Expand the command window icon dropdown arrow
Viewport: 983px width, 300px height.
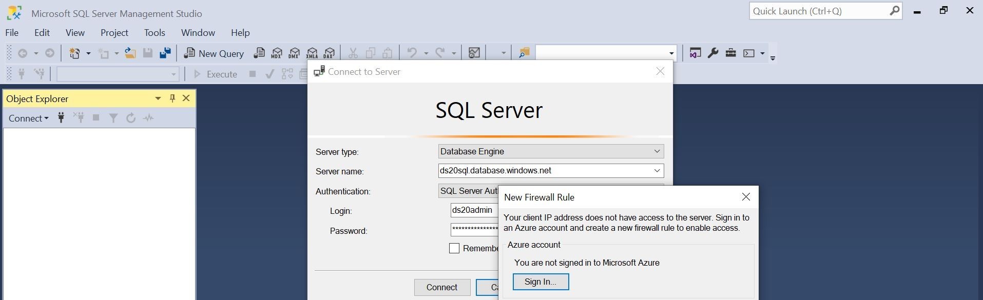(762, 53)
